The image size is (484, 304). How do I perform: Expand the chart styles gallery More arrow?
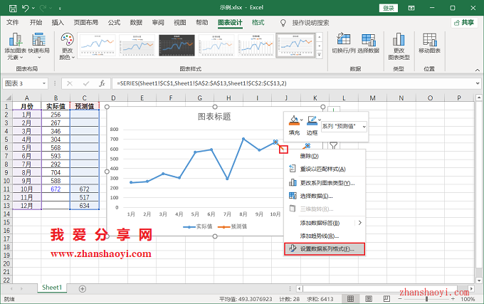(x=320, y=55)
